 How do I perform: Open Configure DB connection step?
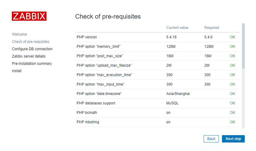32,49
